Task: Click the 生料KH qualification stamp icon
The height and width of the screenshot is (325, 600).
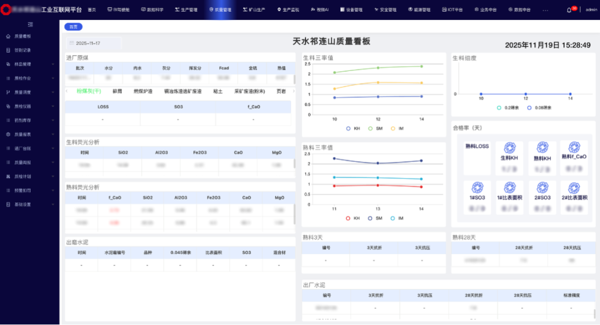Action: point(509,148)
